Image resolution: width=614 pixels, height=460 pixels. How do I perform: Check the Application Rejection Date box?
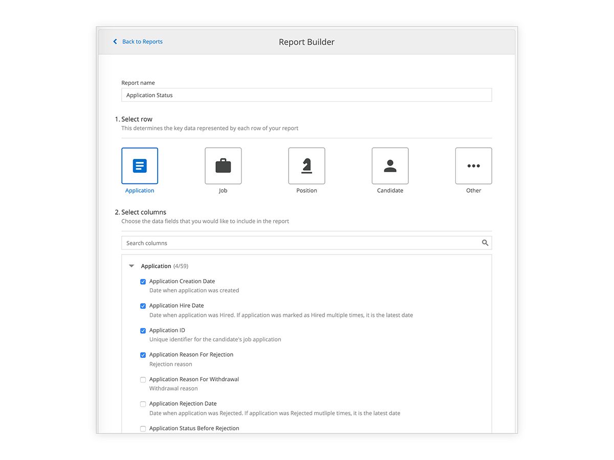click(143, 404)
